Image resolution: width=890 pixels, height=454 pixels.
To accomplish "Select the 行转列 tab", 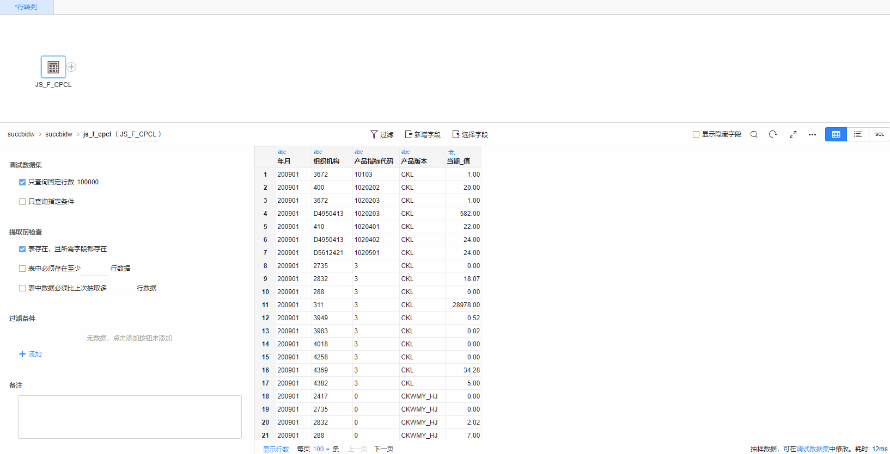I will click(x=26, y=7).
